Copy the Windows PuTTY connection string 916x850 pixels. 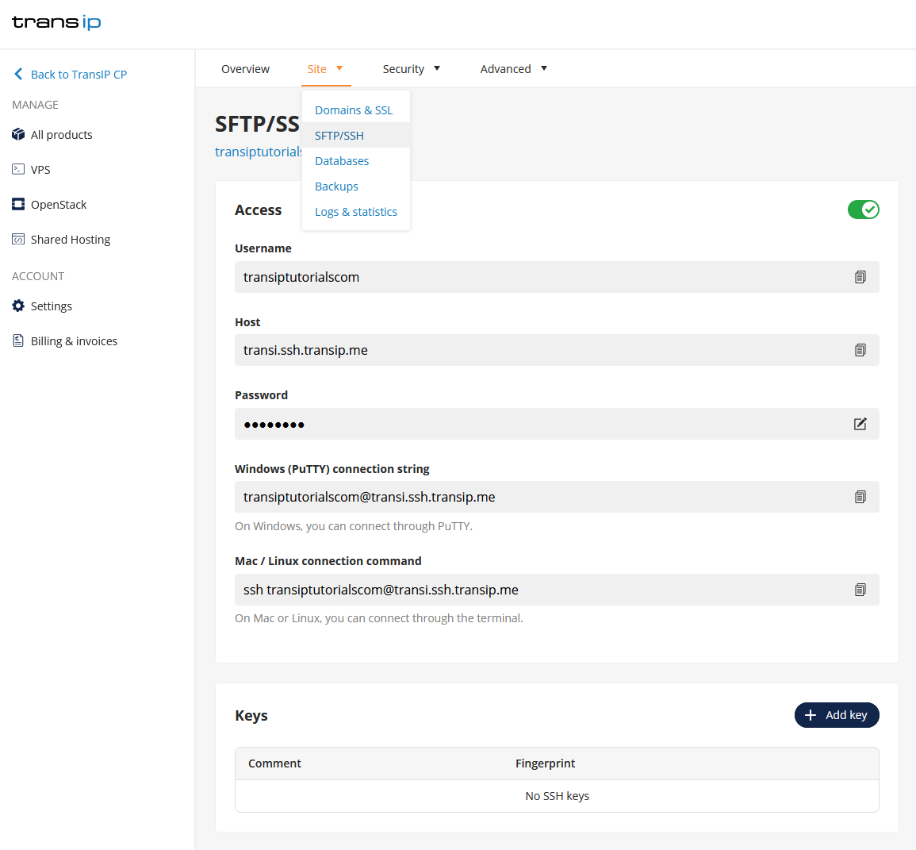click(x=860, y=497)
